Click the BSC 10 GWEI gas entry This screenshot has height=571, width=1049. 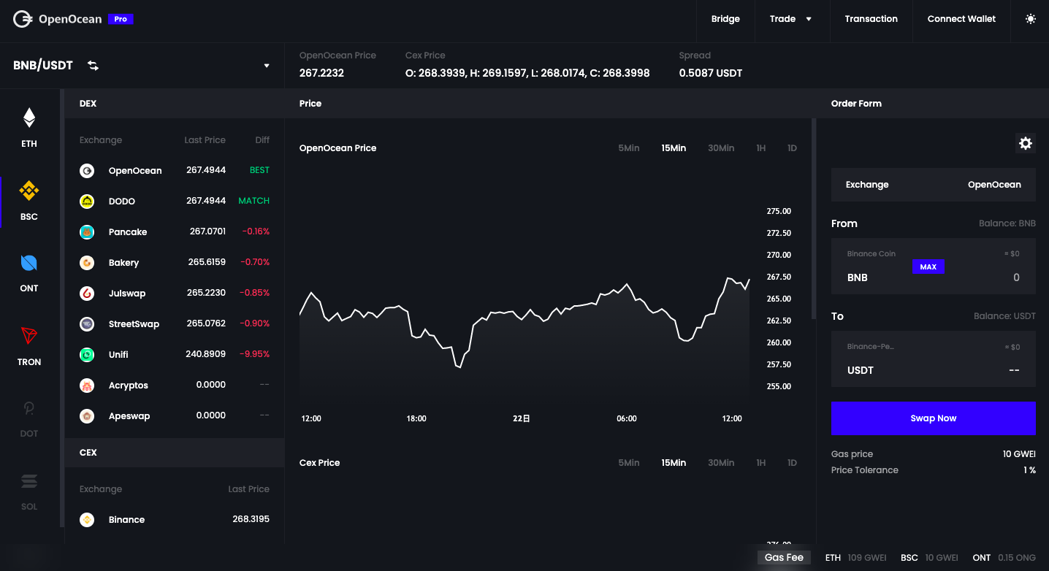[x=929, y=558]
